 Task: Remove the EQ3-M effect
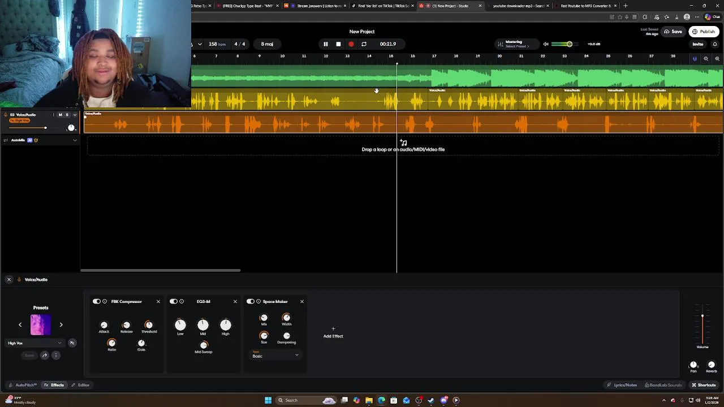235,301
